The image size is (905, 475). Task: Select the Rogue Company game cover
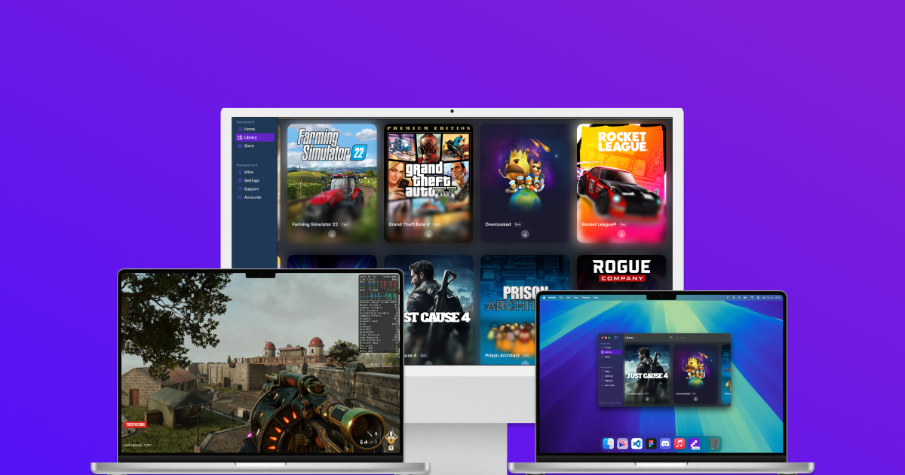(621, 273)
